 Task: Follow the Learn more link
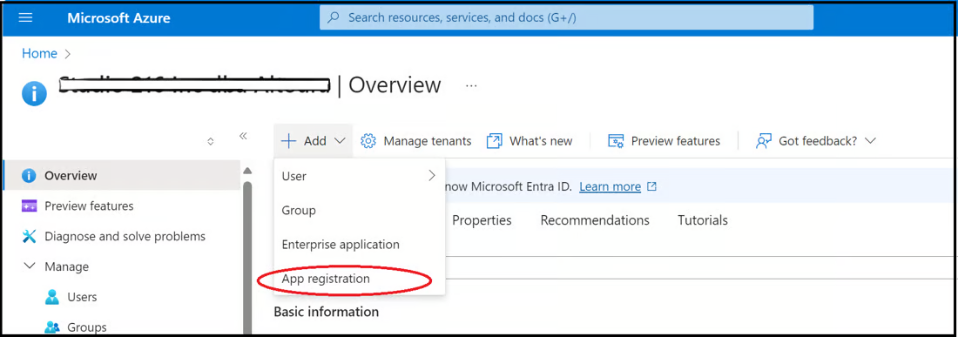pos(610,186)
